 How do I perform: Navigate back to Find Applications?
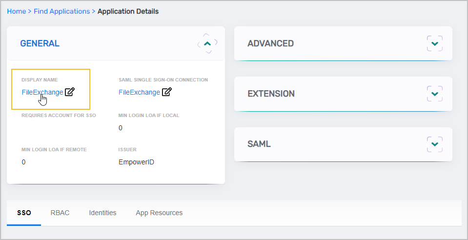[61, 11]
